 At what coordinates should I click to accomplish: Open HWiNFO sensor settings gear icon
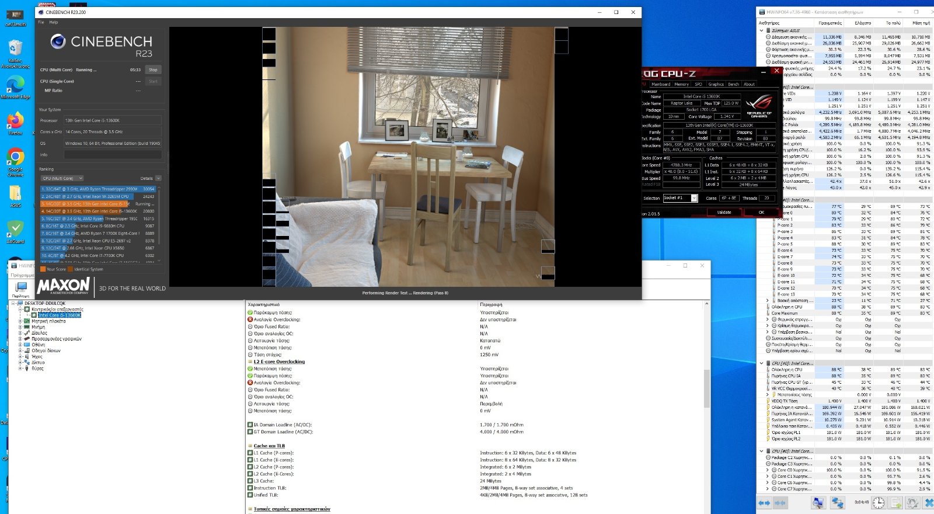coord(912,502)
